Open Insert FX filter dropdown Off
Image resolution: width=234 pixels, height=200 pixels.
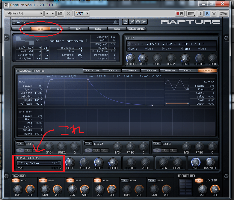[59, 163]
